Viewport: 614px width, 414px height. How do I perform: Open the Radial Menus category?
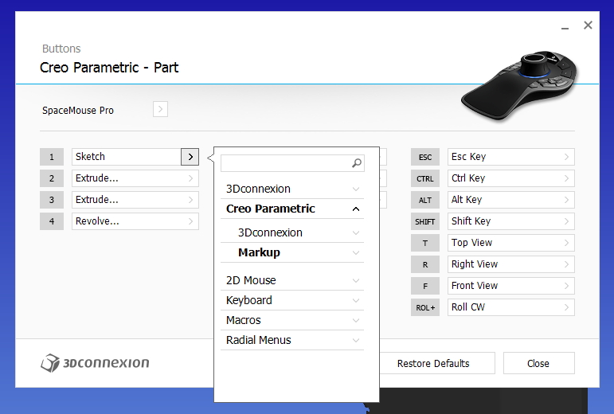pyautogui.click(x=292, y=340)
